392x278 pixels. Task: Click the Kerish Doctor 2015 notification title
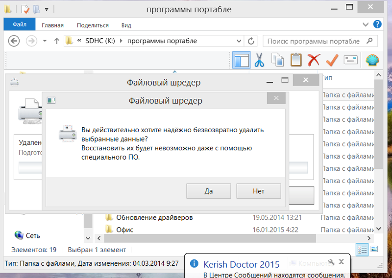pos(241,264)
